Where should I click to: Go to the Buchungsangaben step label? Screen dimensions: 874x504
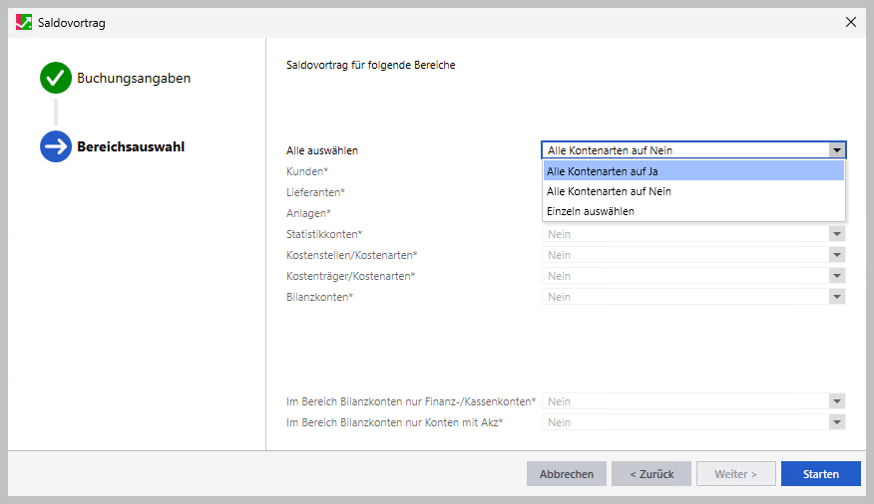click(x=134, y=78)
